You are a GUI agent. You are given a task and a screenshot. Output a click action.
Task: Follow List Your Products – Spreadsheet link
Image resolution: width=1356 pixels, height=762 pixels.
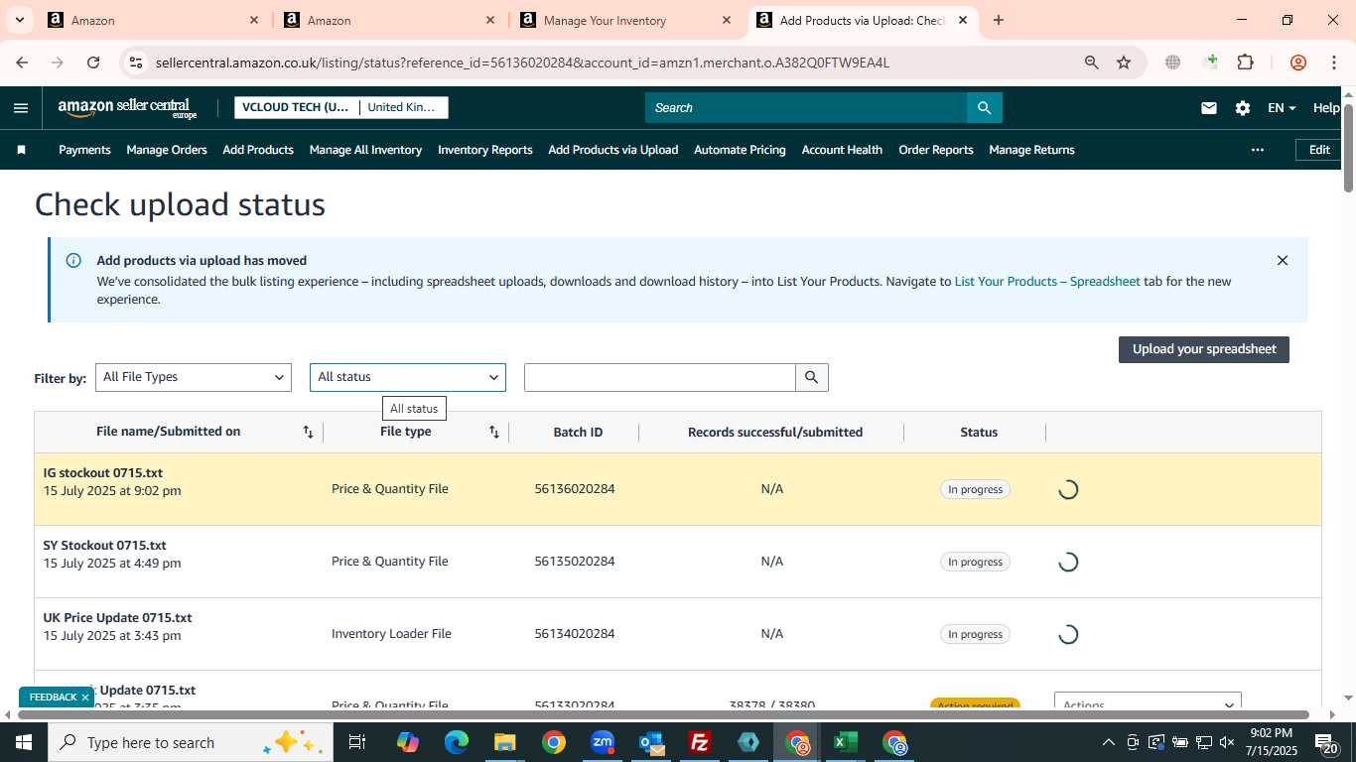click(1047, 282)
